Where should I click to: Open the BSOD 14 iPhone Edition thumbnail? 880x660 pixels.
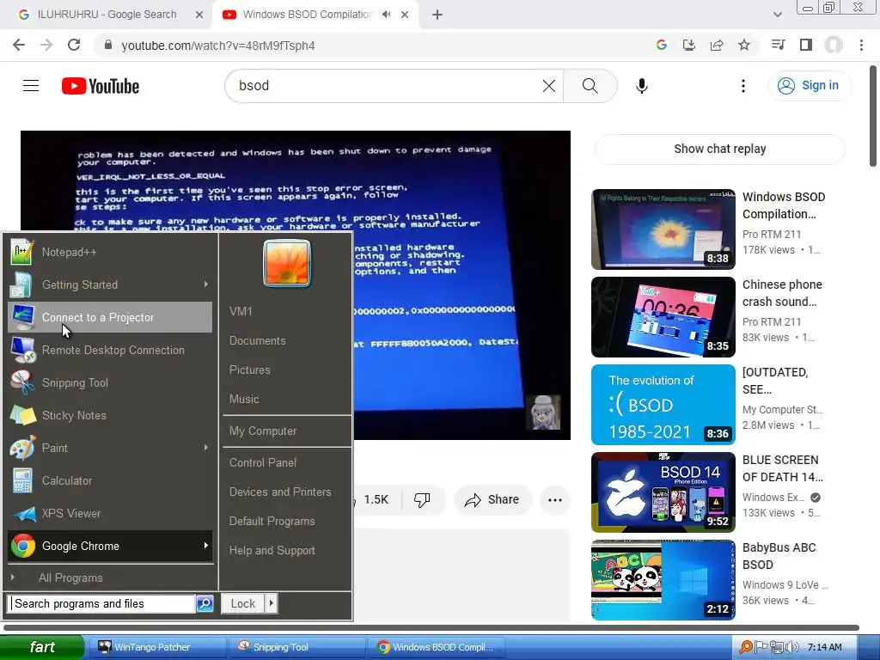[663, 492]
